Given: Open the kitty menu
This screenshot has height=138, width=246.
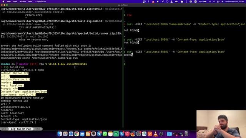Looking at the screenshot, I should [x=9, y=2].
